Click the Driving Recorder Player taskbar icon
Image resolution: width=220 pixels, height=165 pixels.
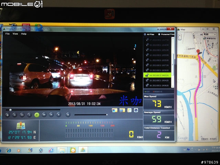[83, 150]
